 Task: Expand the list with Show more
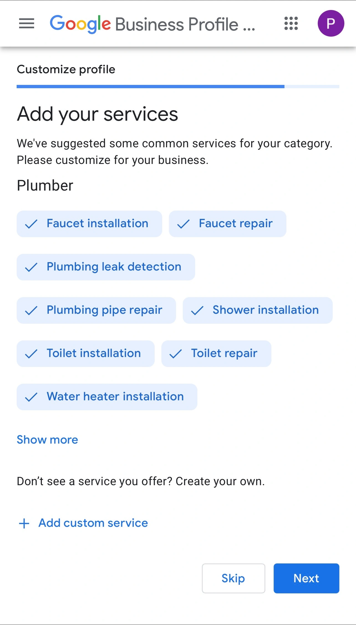[47, 440]
